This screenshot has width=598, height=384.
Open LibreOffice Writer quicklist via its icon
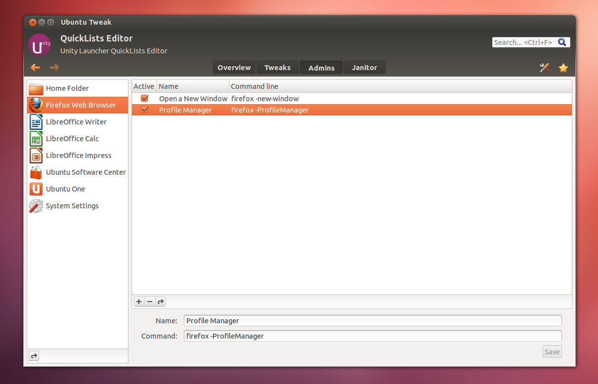tap(36, 122)
